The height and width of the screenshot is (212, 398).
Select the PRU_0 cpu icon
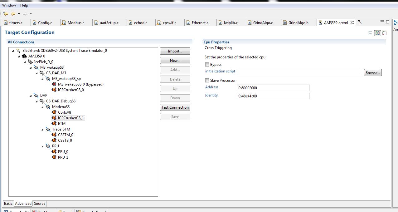tap(54, 152)
